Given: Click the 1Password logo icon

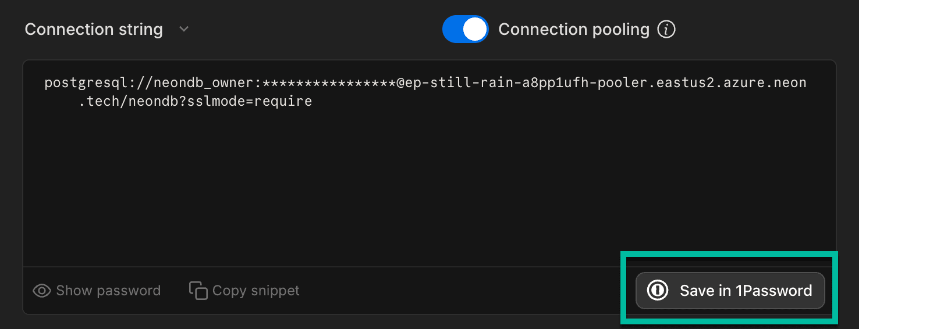Looking at the screenshot, I should click(658, 290).
